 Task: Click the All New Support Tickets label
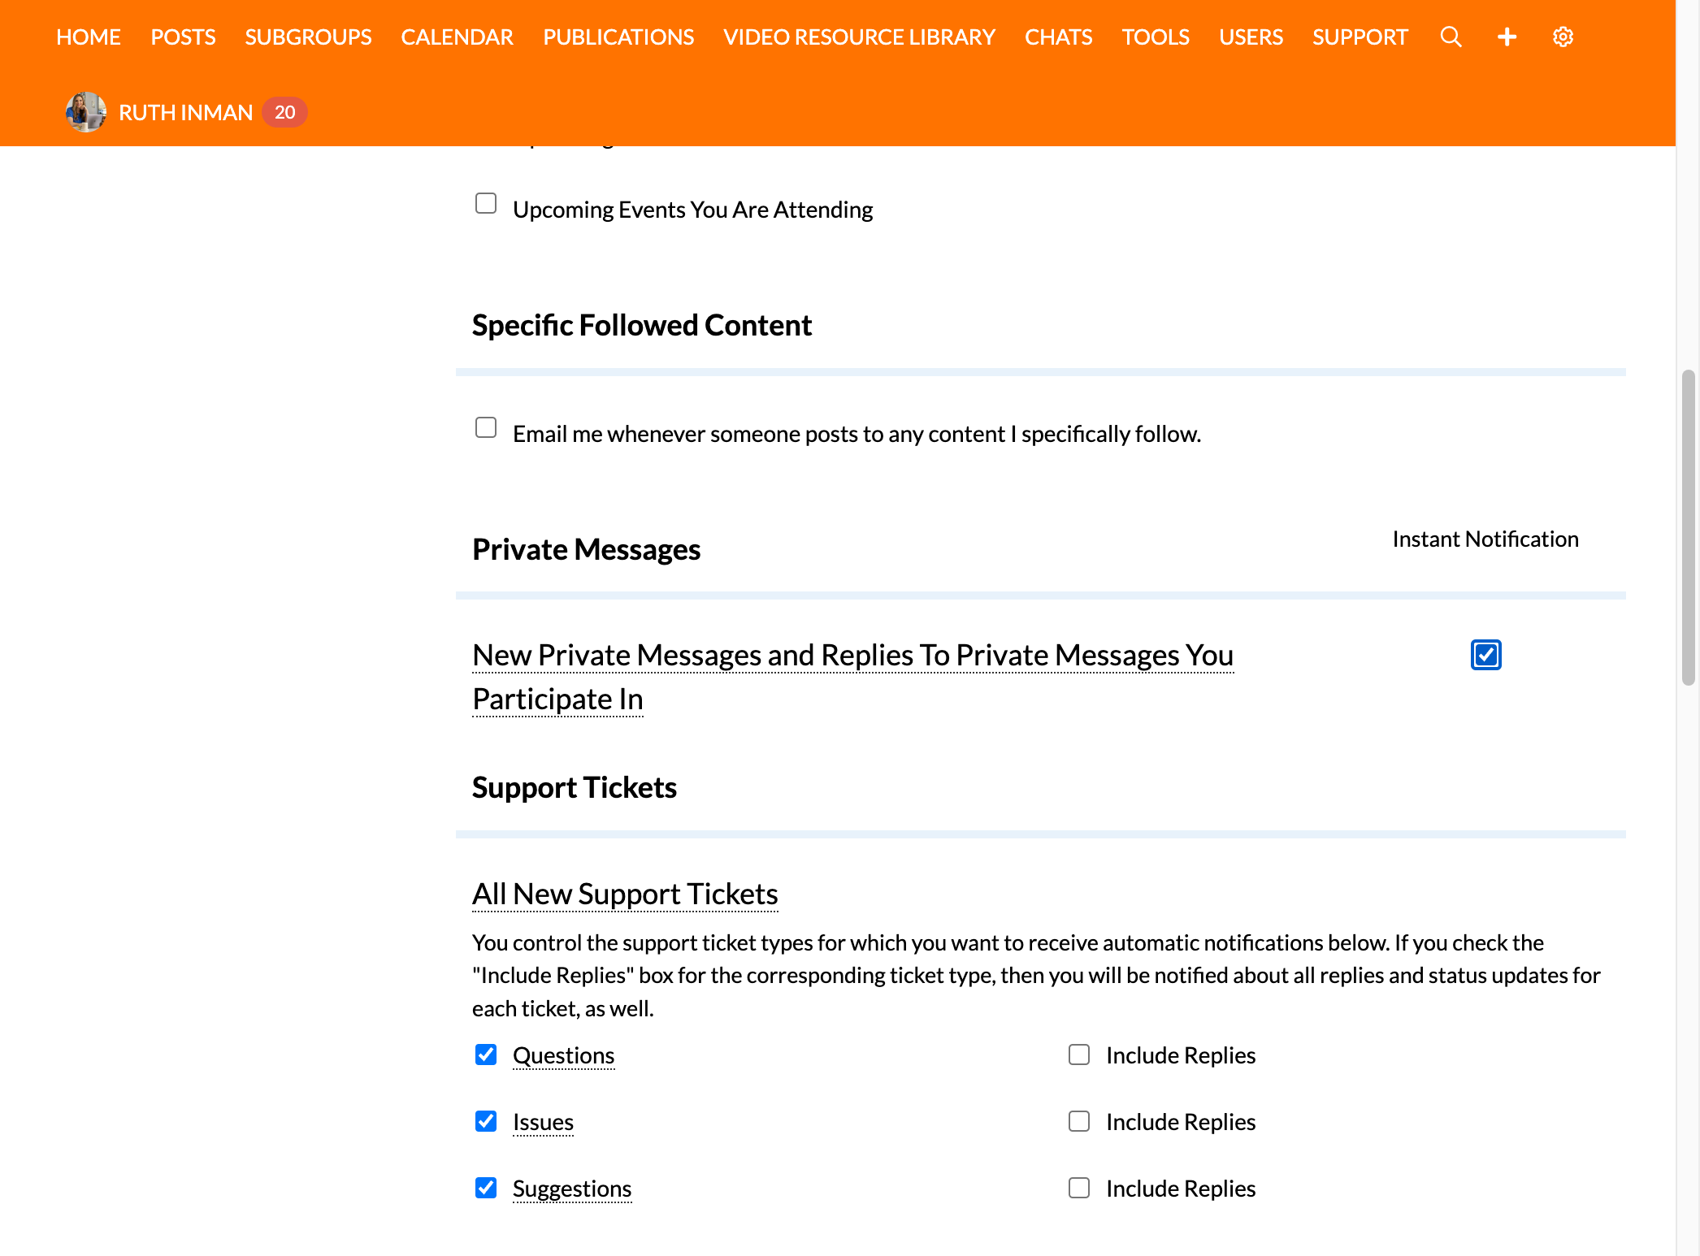click(625, 894)
